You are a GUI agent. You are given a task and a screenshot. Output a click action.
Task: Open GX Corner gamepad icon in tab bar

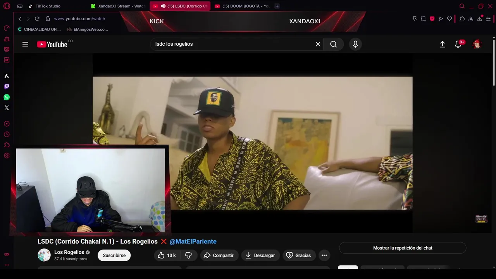point(20,6)
